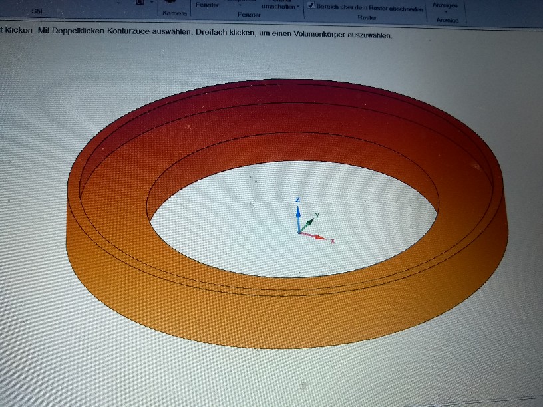The height and width of the screenshot is (407, 543).
Task: Click the green Y axis arrow
Action: (x=311, y=222)
